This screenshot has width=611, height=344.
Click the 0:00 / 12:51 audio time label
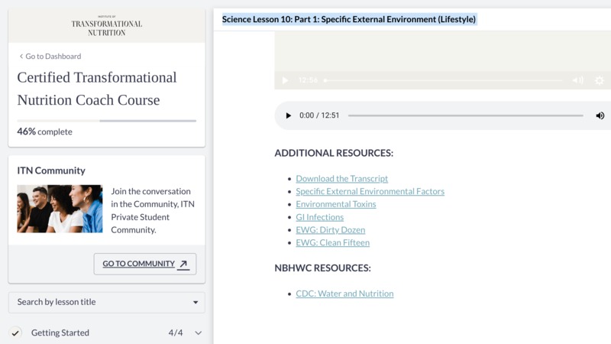click(x=319, y=115)
